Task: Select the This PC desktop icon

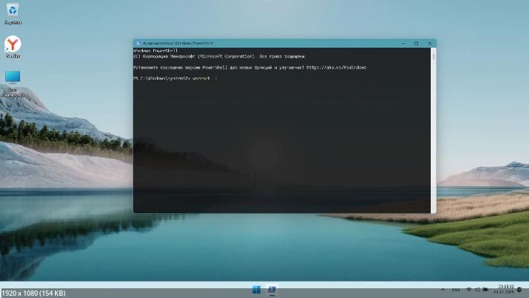Action: point(13,78)
